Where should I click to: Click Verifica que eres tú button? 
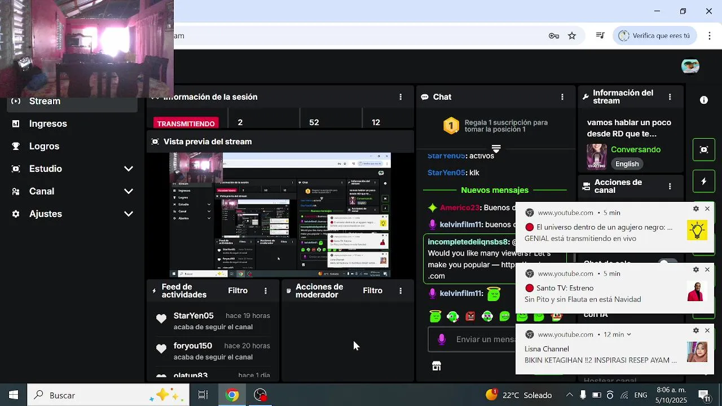[655, 36]
